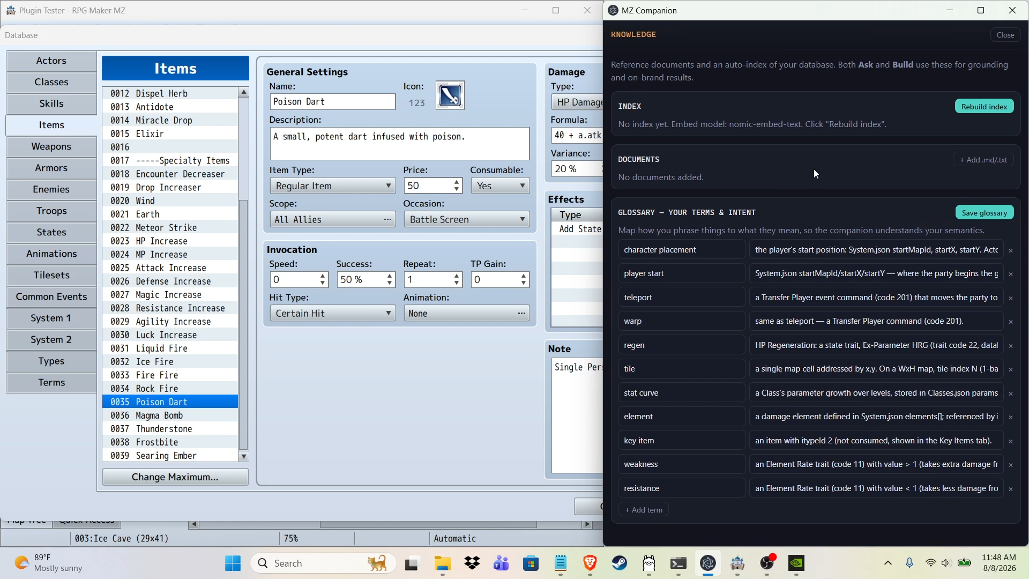This screenshot has height=579, width=1029.
Task: Open File Explorer from the taskbar
Action: pos(443,563)
